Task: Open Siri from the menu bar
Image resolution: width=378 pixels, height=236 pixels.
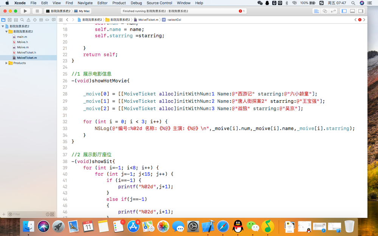Action: [362, 3]
